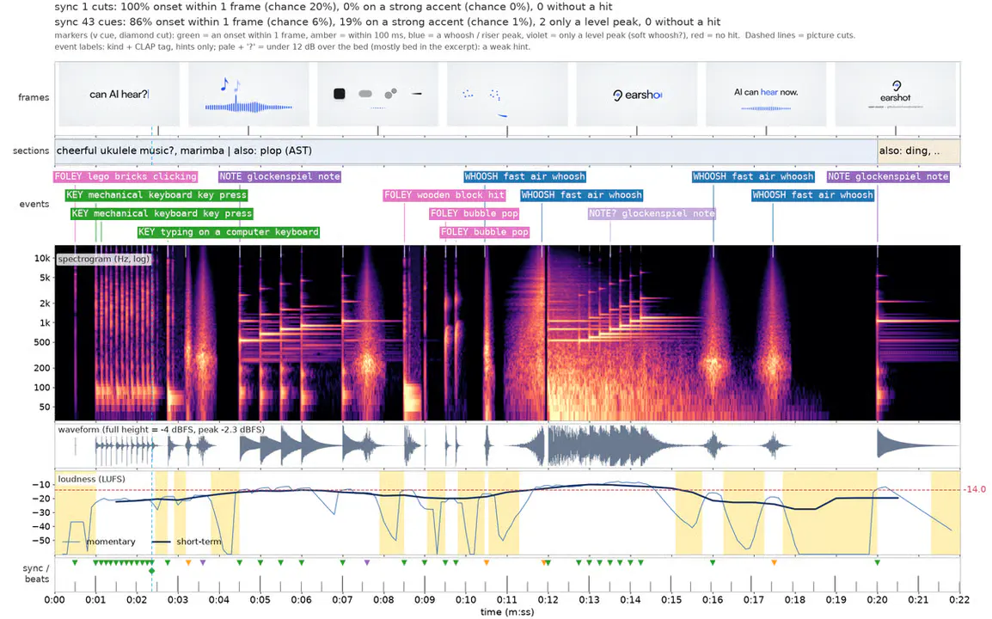The image size is (992, 619).
Task: Click the green sync marker at 0:16
Action: 713,562
